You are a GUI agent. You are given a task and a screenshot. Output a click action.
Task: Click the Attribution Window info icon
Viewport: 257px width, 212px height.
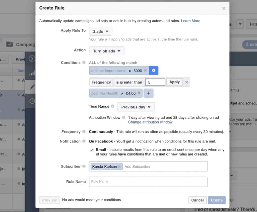pos(124,117)
